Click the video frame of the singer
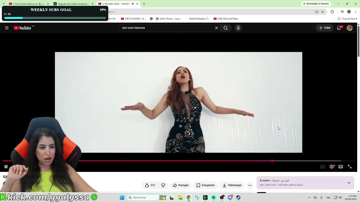The height and width of the screenshot is (202, 360). click(x=179, y=102)
